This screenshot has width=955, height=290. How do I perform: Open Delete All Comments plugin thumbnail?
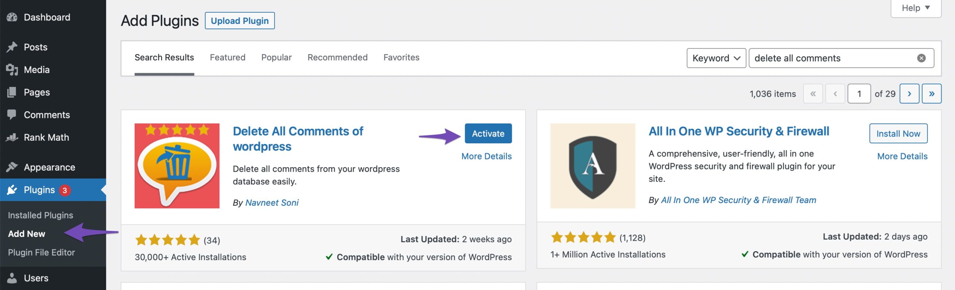(x=177, y=166)
